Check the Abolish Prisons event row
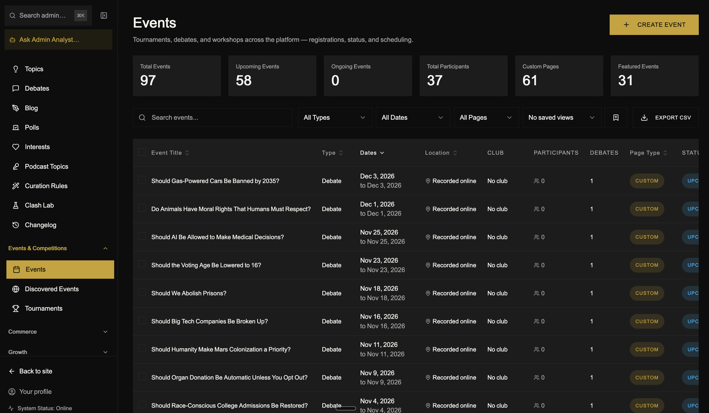The height and width of the screenshot is (413, 709). 142,292
